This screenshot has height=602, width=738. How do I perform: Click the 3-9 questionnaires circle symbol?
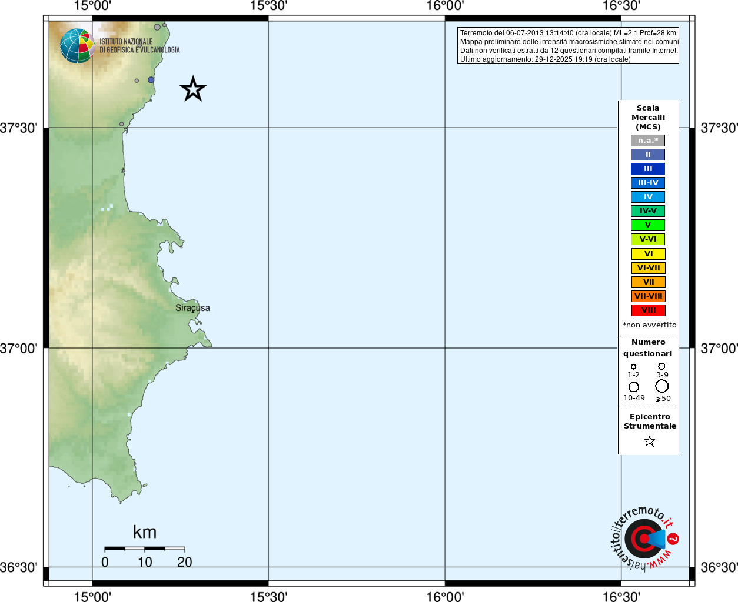coord(661,366)
